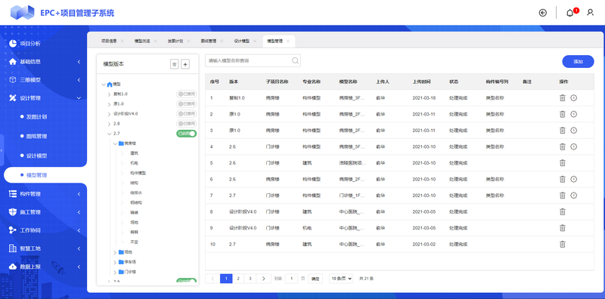Click the 施工管理 shield icon

13,212
